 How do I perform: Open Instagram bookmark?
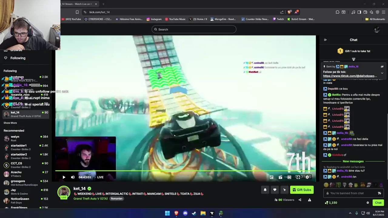(154, 19)
